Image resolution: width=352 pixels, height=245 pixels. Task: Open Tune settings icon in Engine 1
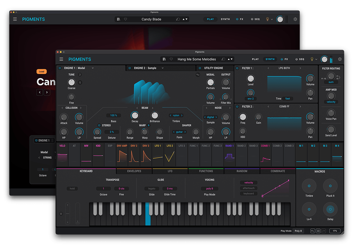coord(80,75)
